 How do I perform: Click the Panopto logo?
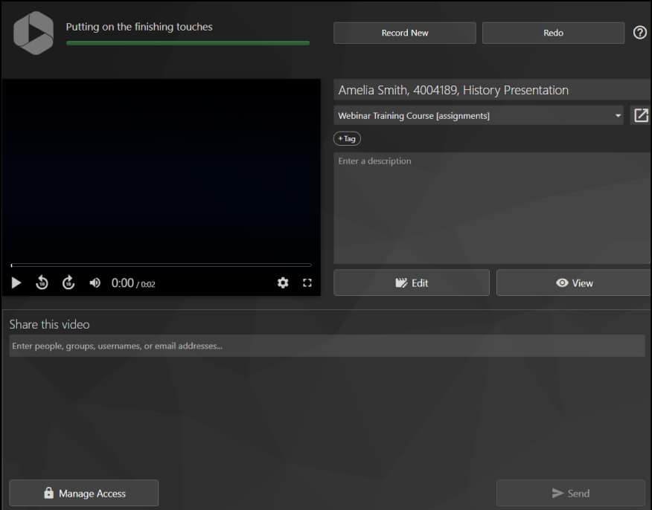(x=33, y=33)
